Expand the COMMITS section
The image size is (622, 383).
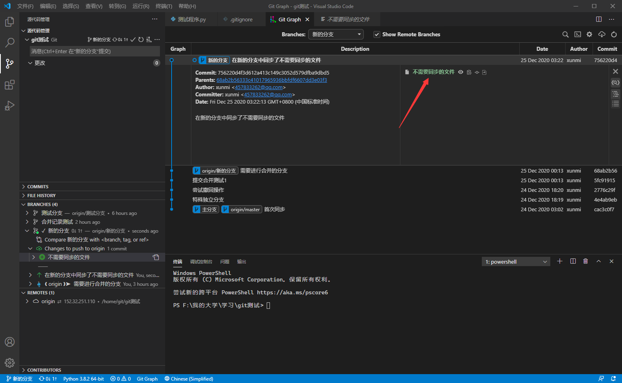coord(92,187)
